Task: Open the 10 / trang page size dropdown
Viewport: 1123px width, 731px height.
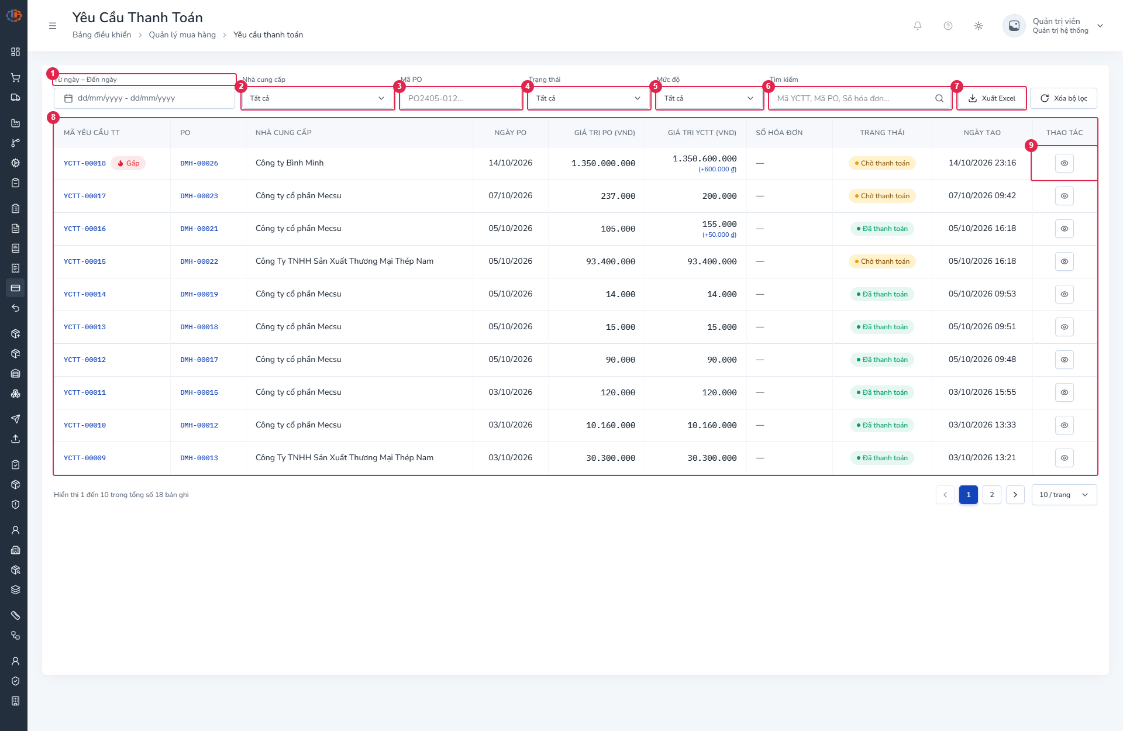Action: click(x=1065, y=495)
